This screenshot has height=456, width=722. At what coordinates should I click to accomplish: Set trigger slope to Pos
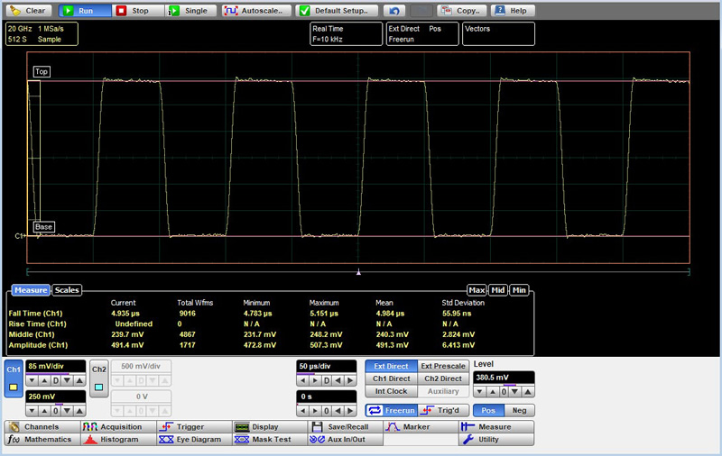488,410
